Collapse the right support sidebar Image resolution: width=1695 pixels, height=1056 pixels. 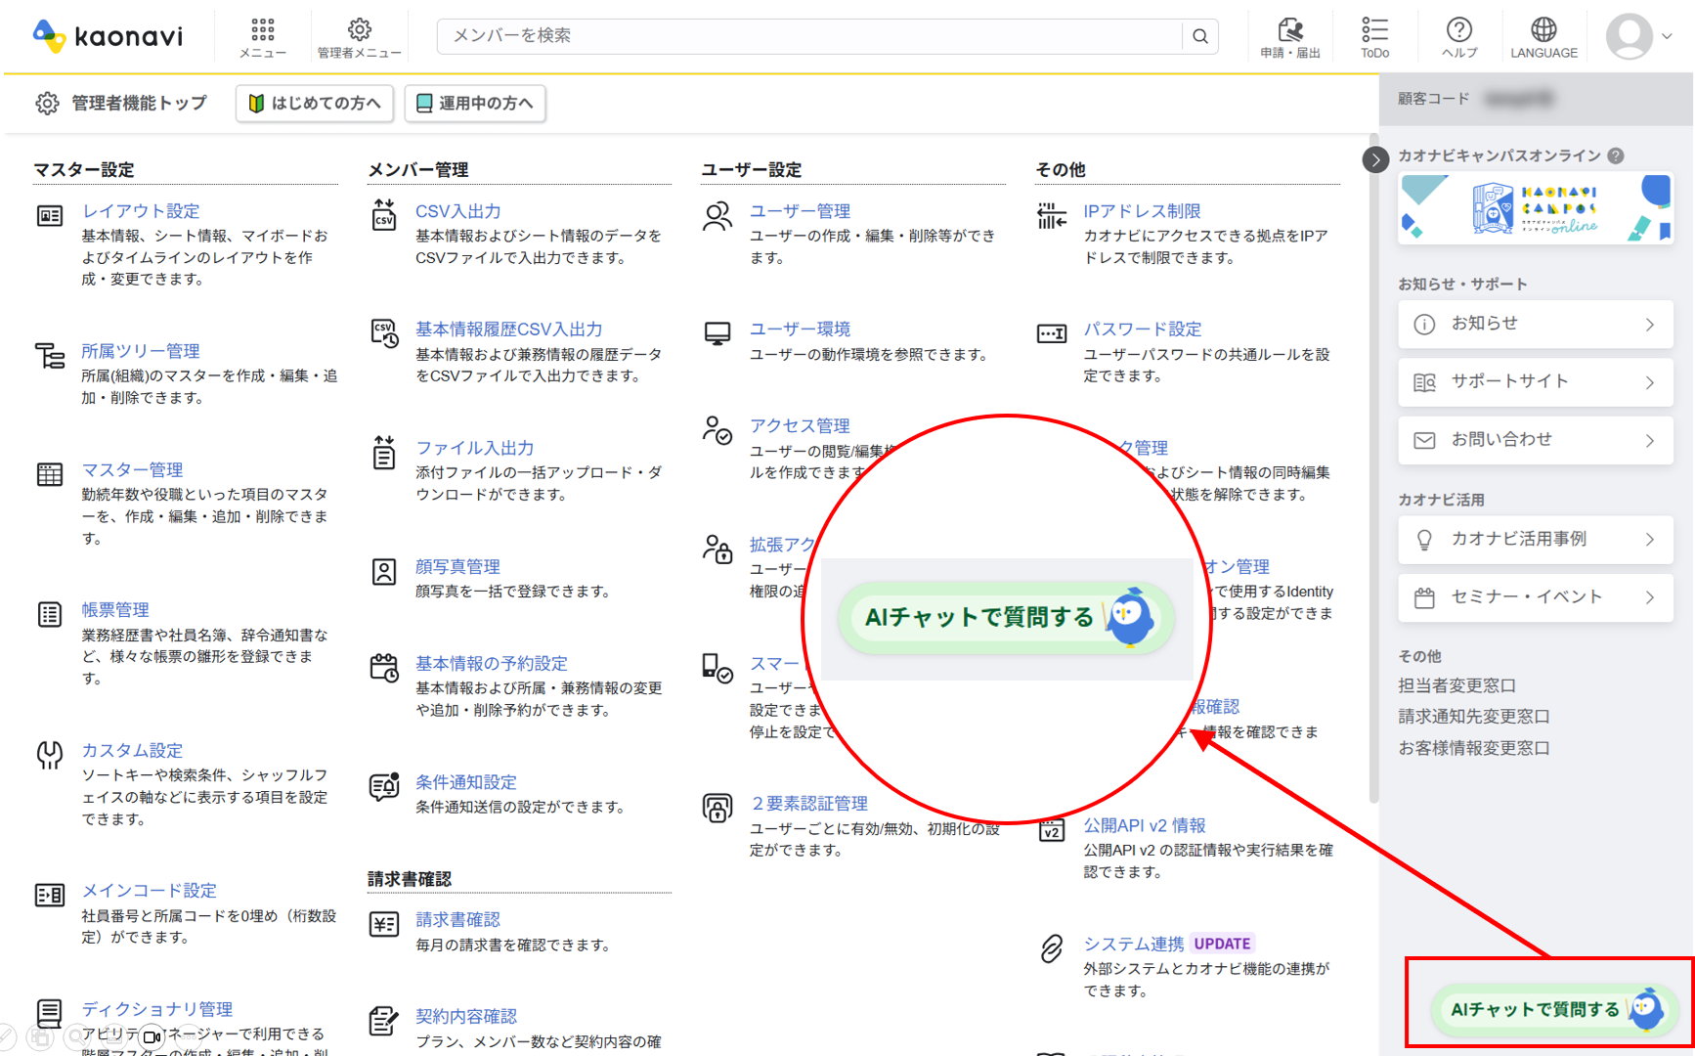click(1375, 159)
